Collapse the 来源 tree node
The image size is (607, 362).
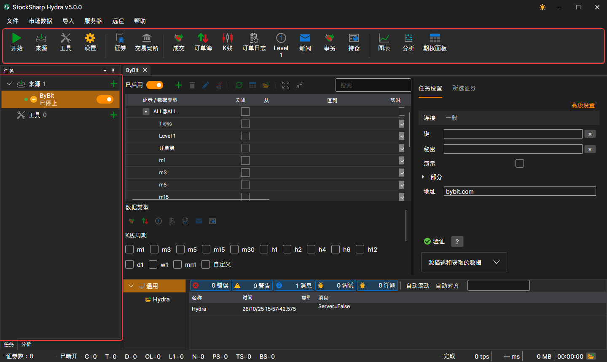[9, 84]
